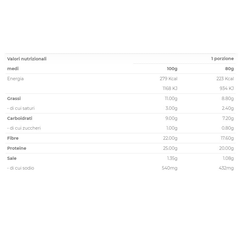This screenshot has width=244, height=244.
Task: Click the '934 KJ' portion value
Action: pos(227,88)
